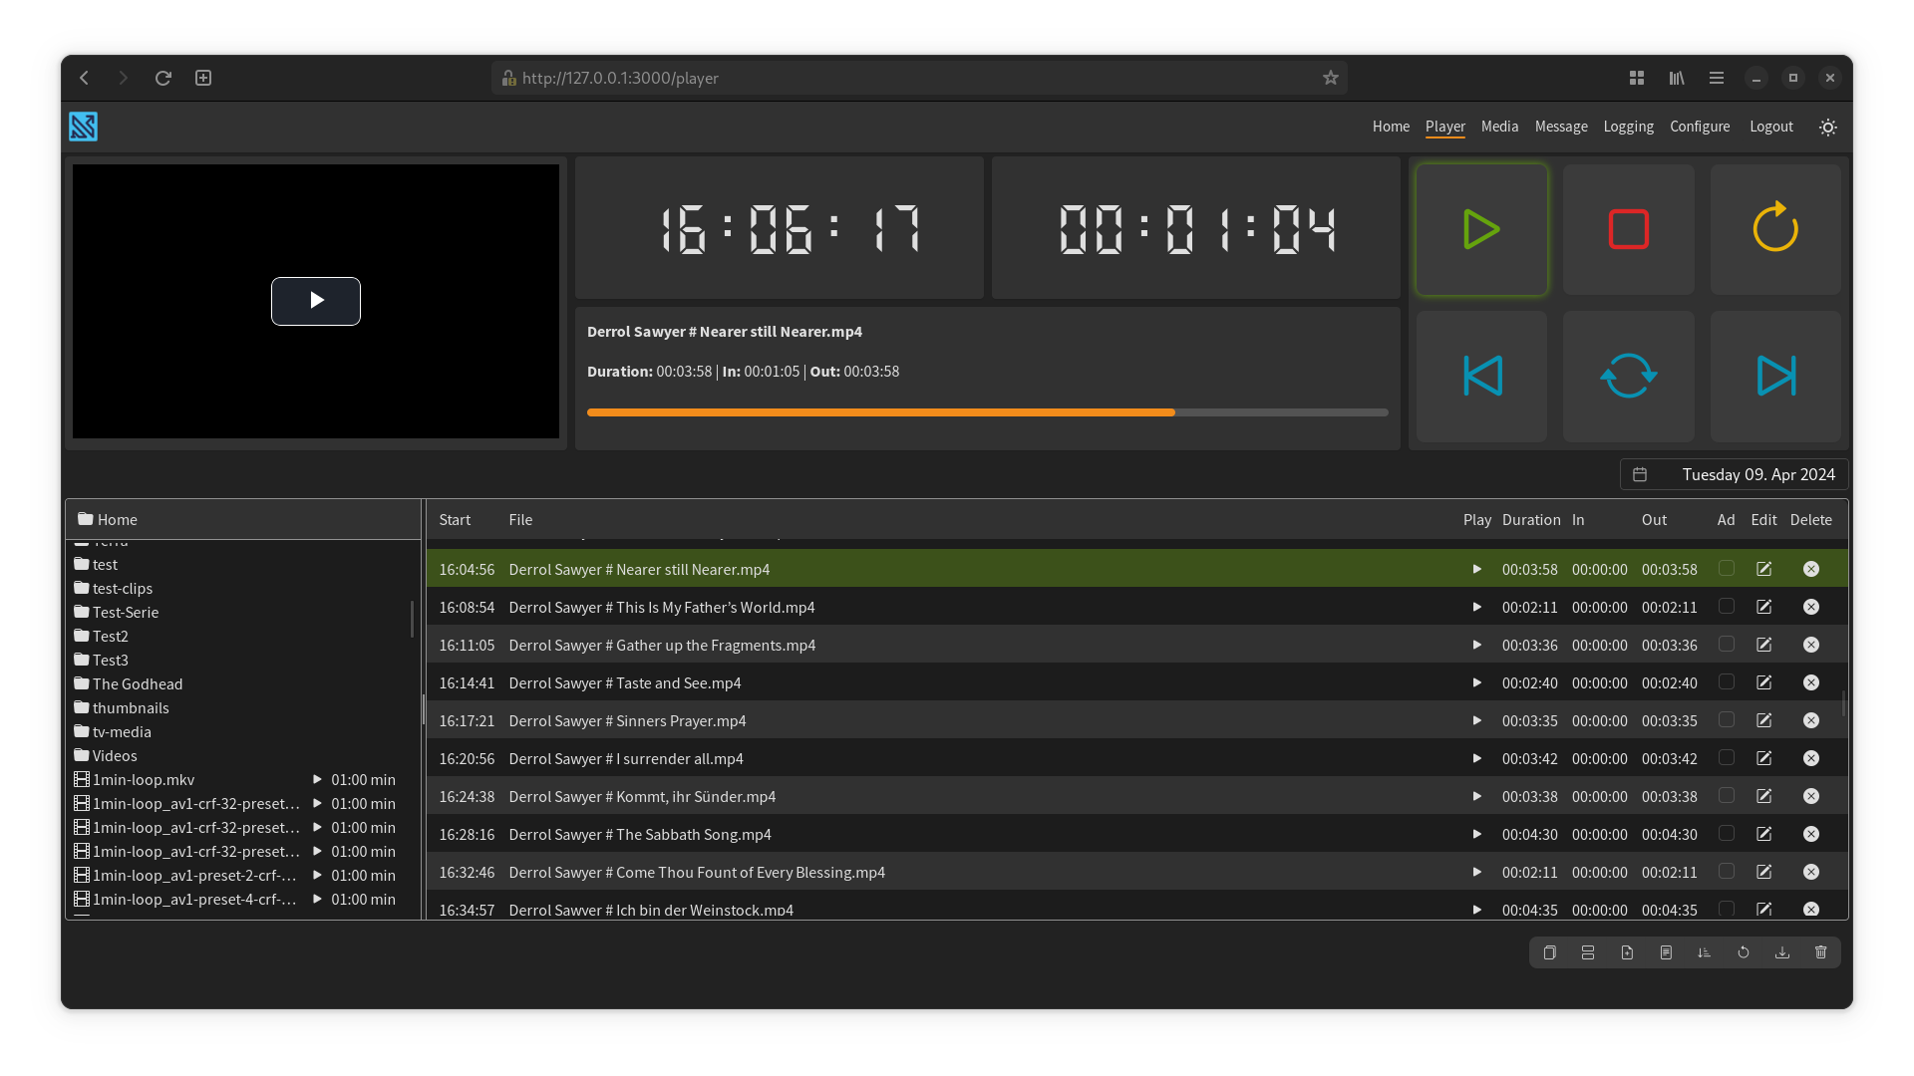Viewport: 1914px width, 1076px height.
Task: Delete the This Is My Father's World.mp4 row
Action: (x=1811, y=607)
